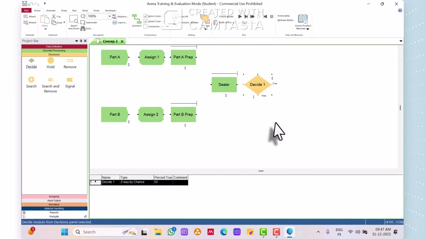Click the Part A create module

click(x=115, y=57)
